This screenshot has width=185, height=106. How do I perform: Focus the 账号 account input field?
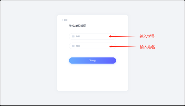92,37
